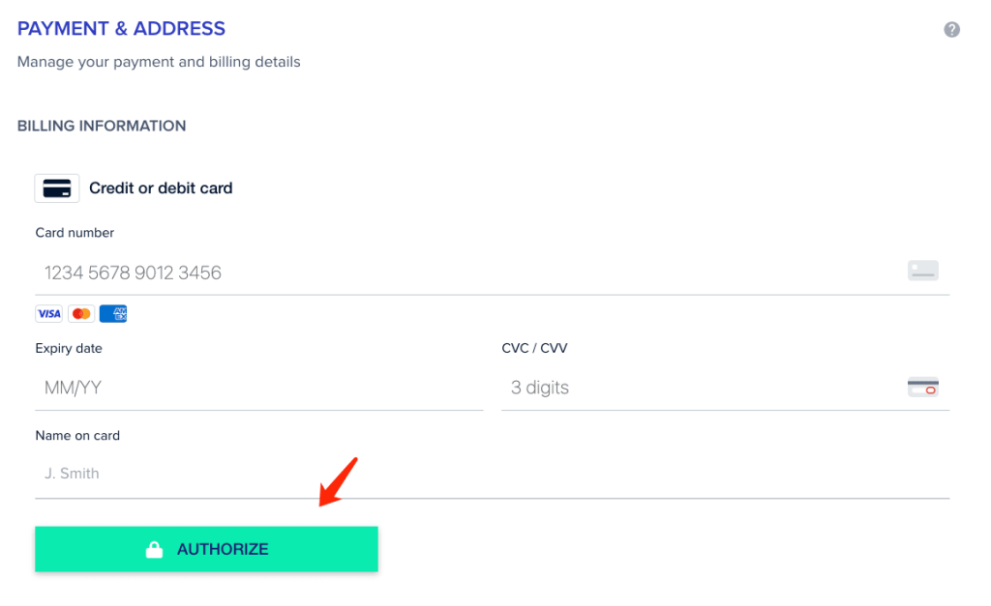This screenshot has height=606, width=991.
Task: Click the PAYMENT & ADDRESS heading
Action: 121,28
